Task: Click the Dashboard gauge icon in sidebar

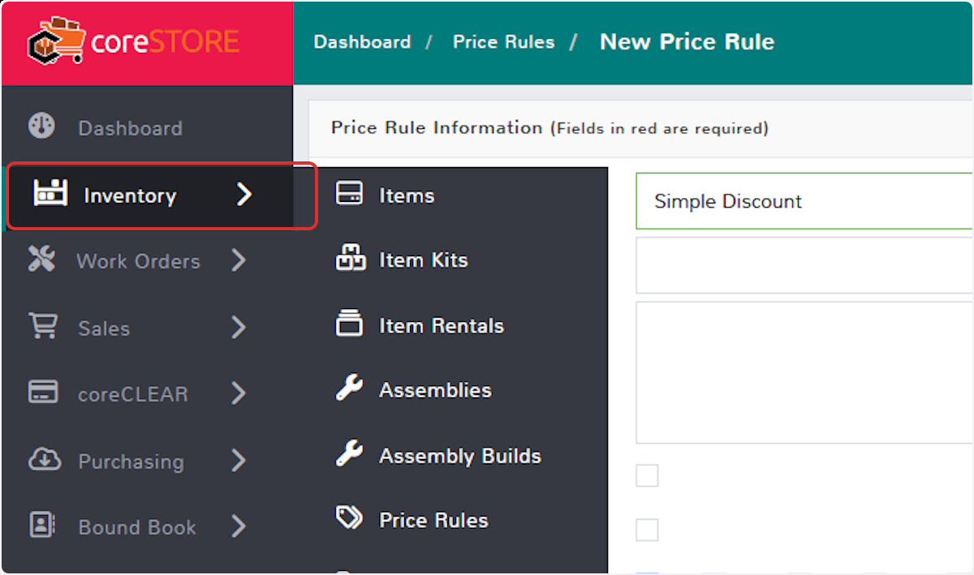Action: coord(41,126)
